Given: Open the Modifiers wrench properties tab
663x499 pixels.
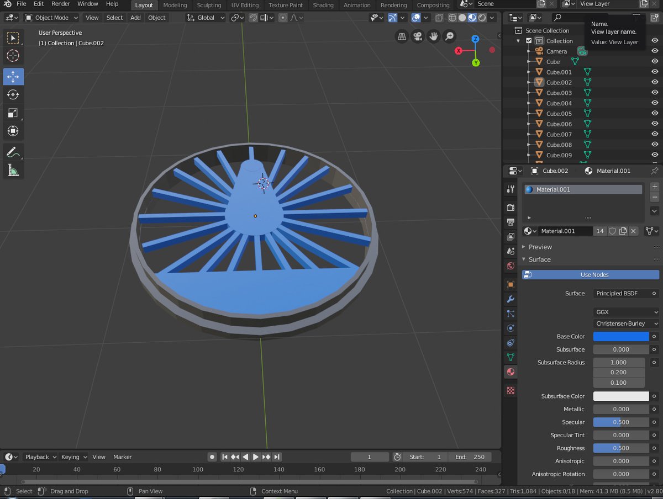Looking at the screenshot, I should coord(511,299).
